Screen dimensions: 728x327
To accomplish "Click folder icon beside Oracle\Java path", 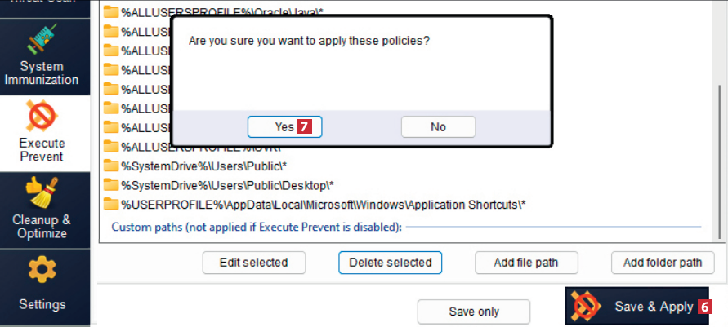I will pyautogui.click(x=111, y=12).
